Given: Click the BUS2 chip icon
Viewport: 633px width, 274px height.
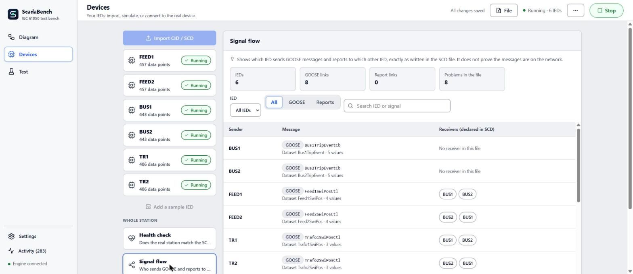Looking at the screenshot, I should 132,135.
